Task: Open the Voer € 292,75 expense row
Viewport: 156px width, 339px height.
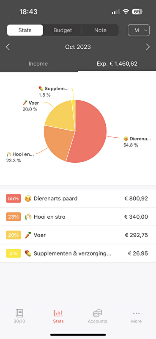Action: click(78, 235)
